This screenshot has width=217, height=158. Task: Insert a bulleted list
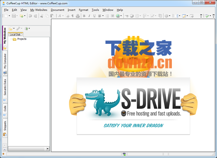[x=107, y=16]
